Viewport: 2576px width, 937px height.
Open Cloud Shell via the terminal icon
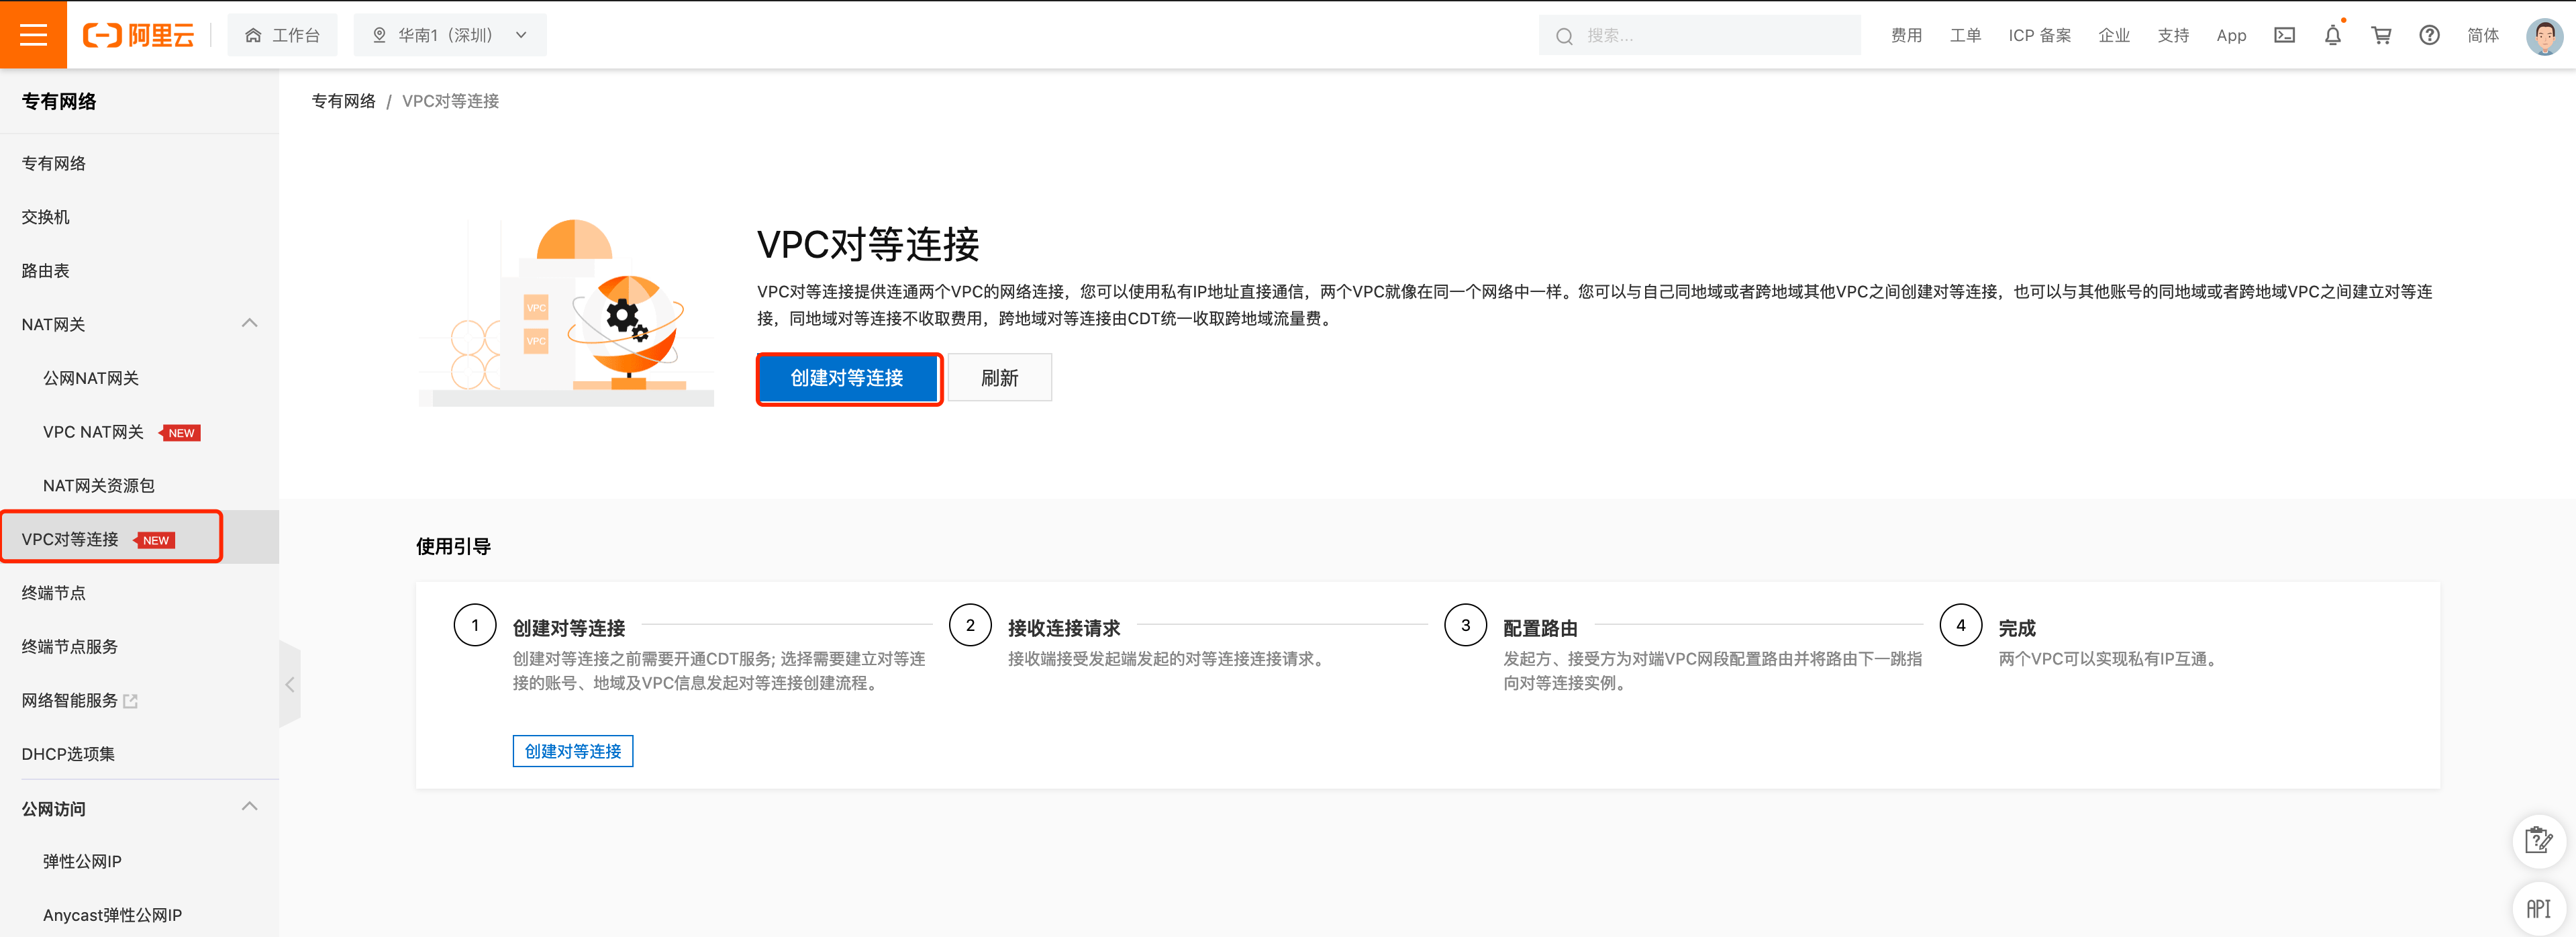2284,34
